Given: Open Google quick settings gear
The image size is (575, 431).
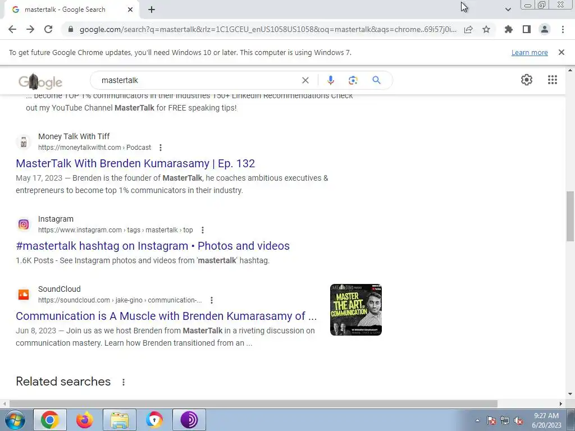Looking at the screenshot, I should [527, 80].
